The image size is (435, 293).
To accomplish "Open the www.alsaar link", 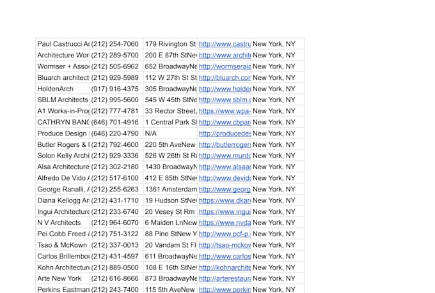I will 225,167.
